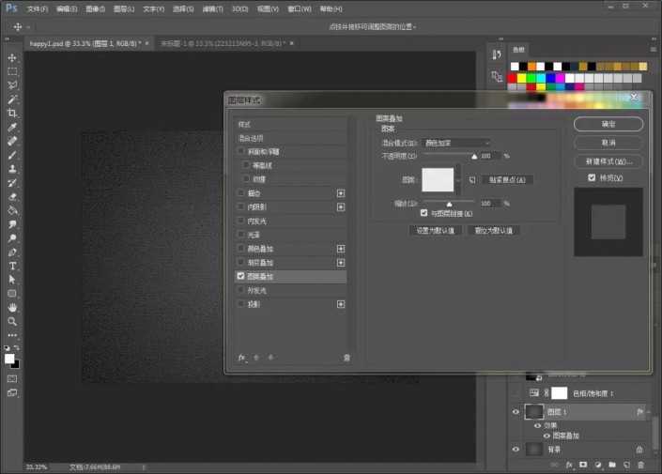Select the Crop tool

pyautogui.click(x=12, y=113)
